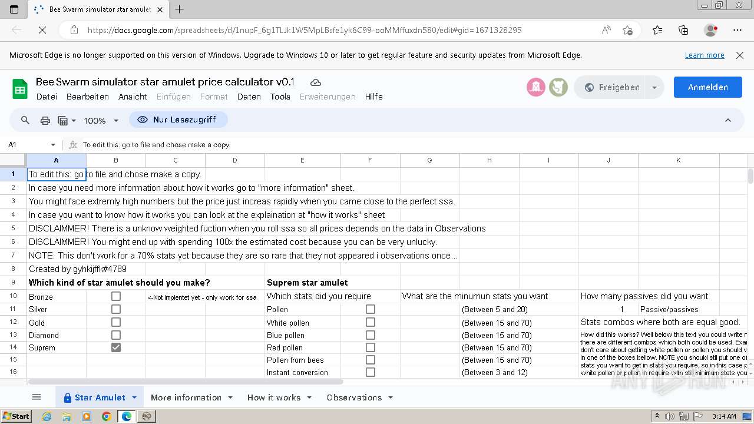Refresh or stop loading the page
Viewport: 754px width, 424px height.
click(x=42, y=30)
